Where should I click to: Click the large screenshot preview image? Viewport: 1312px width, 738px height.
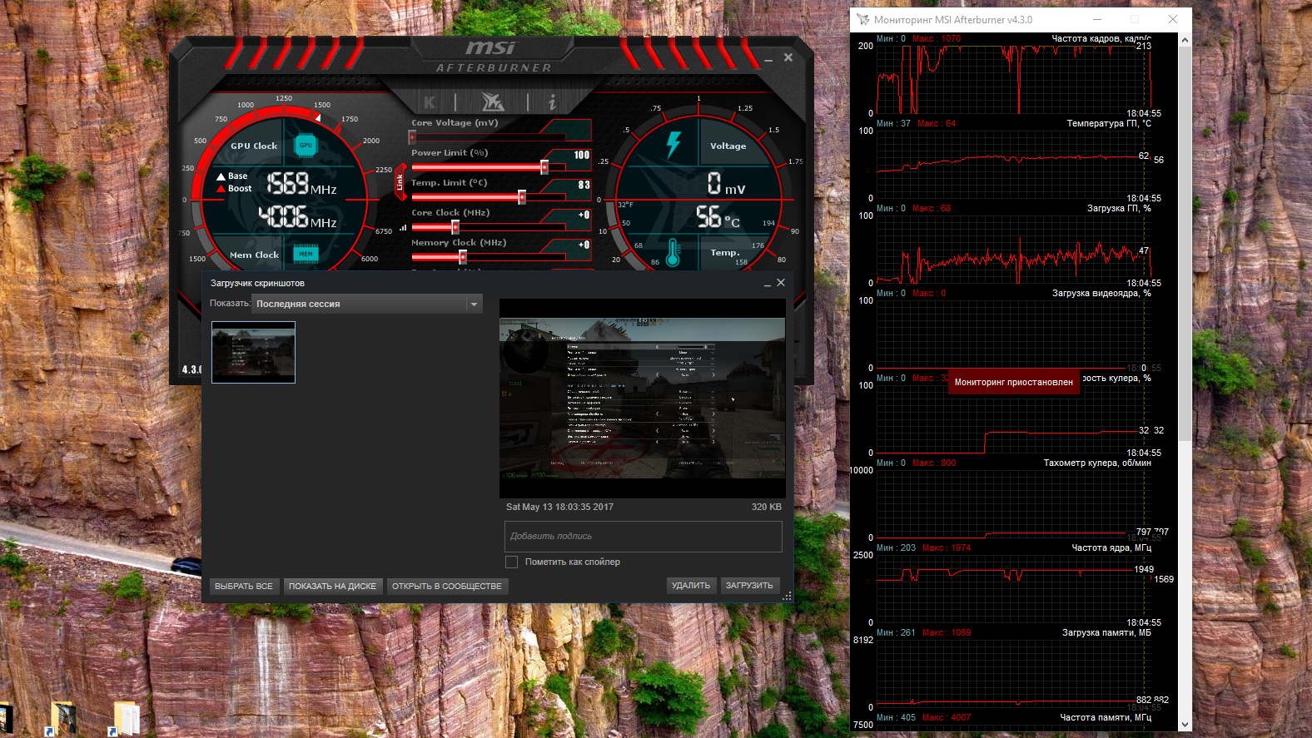(642, 399)
